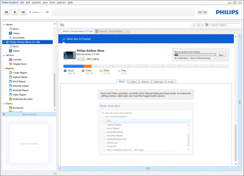Check the Recently Played sync checkbox
The image size is (244, 176).
[104, 136]
